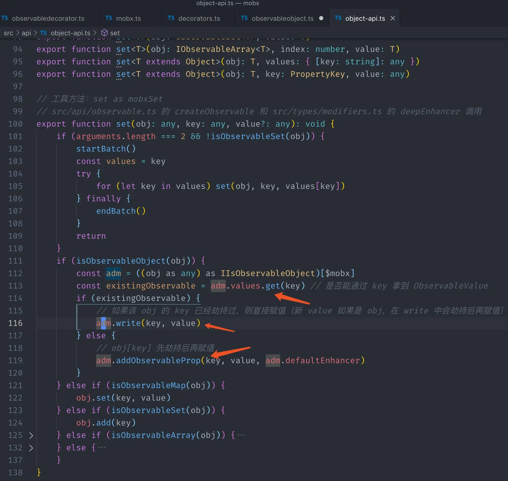Click object-api.ts in the breadcrumb path

(x=70, y=33)
